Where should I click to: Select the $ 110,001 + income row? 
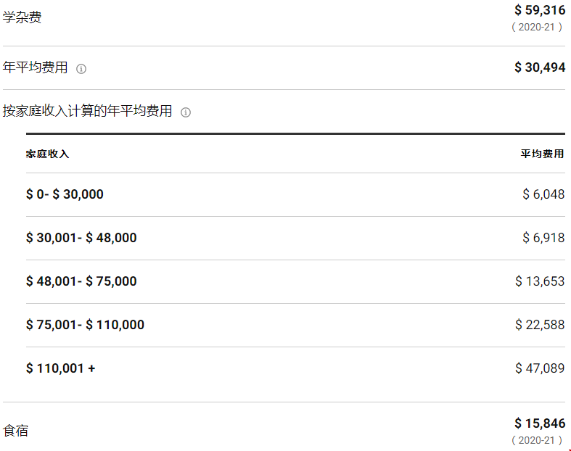click(x=295, y=368)
